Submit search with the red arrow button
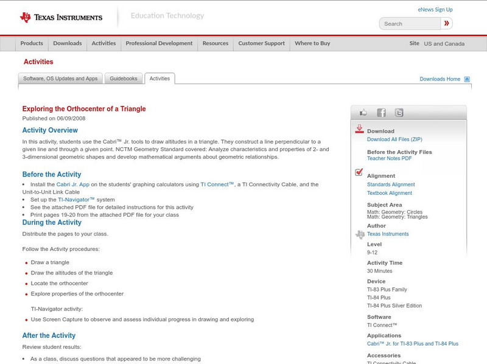Image resolution: width=487 pixels, height=364 pixels. [446, 23]
